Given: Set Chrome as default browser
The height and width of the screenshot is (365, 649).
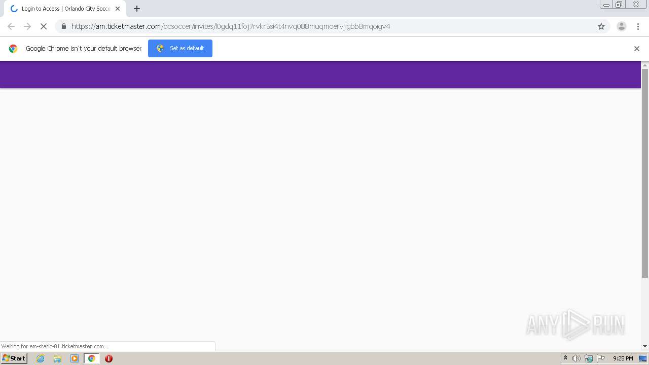Looking at the screenshot, I should (180, 48).
